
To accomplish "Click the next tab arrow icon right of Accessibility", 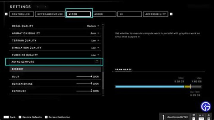I will pos(171,14).
